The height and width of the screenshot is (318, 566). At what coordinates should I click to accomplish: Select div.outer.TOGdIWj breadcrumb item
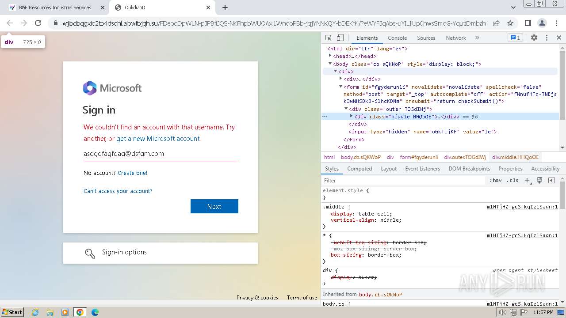point(465,157)
